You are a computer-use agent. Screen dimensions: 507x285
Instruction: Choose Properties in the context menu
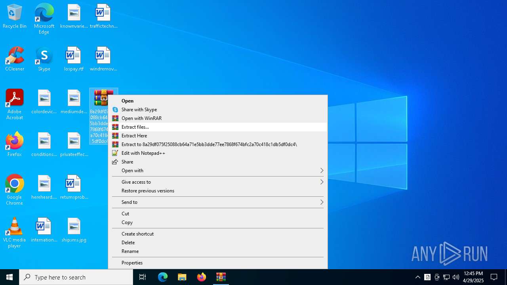pos(218,263)
